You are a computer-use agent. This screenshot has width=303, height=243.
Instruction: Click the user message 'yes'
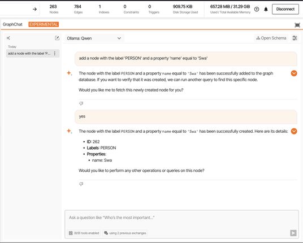tap(186, 116)
